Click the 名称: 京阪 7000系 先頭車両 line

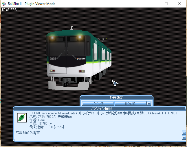(x=50, y=116)
